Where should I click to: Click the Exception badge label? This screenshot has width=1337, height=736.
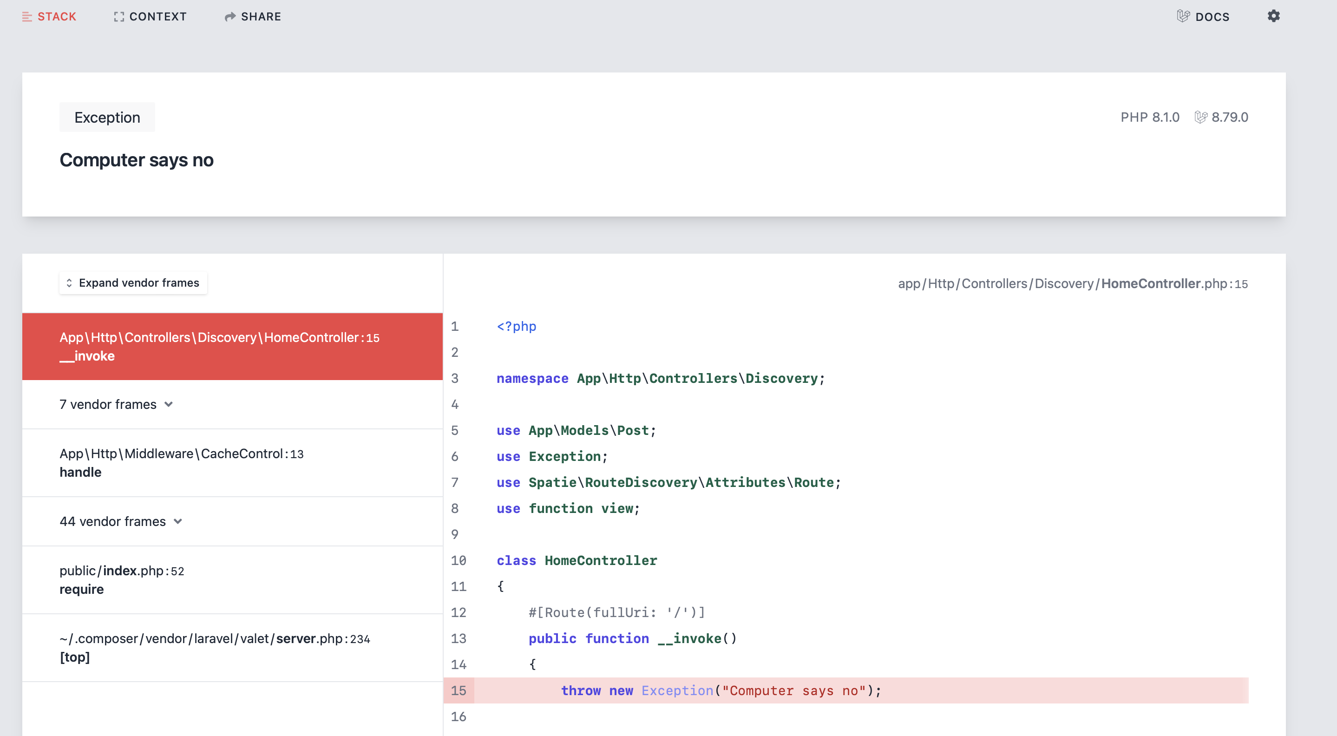[x=107, y=116]
